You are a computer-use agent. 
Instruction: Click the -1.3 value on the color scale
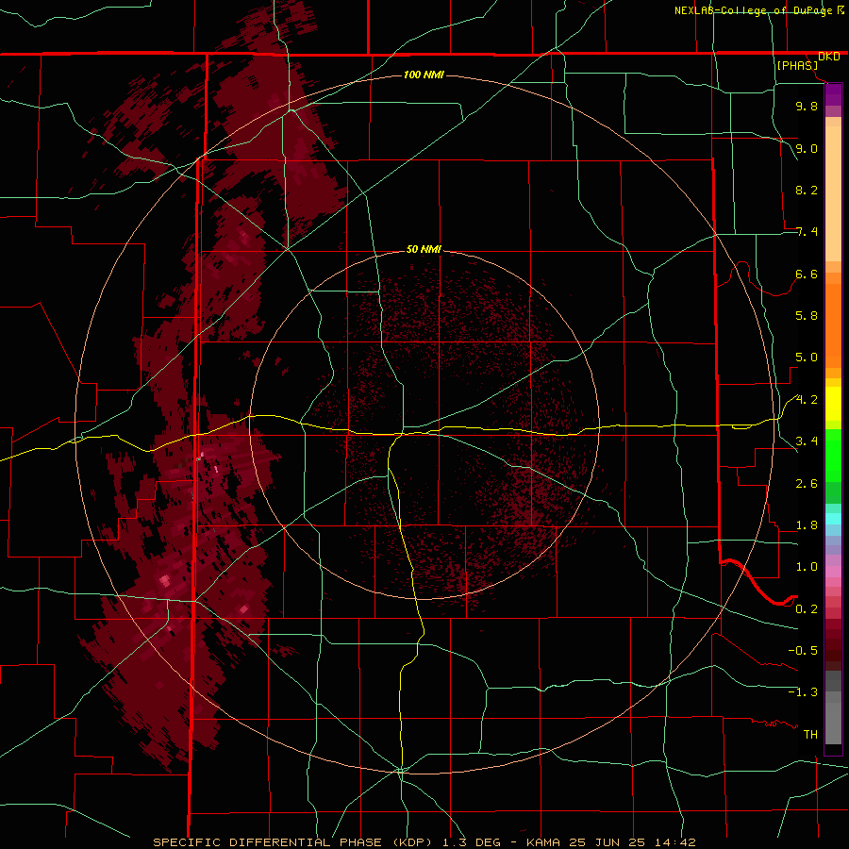803,692
